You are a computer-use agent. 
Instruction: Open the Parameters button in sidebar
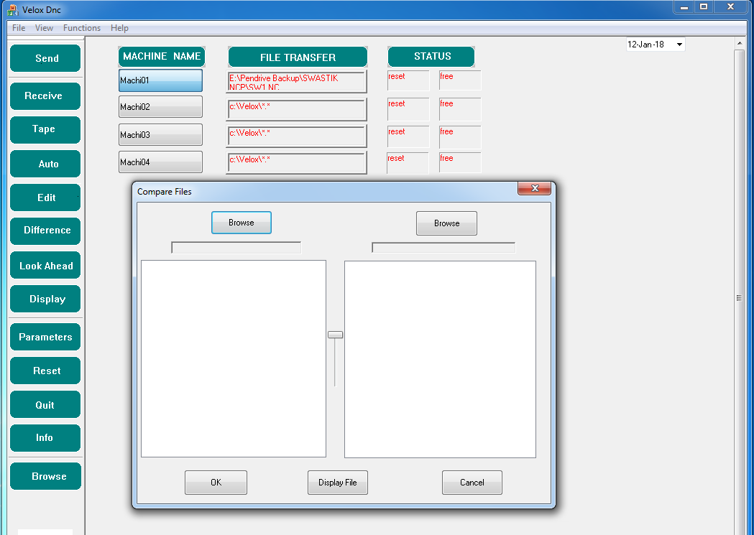click(45, 337)
